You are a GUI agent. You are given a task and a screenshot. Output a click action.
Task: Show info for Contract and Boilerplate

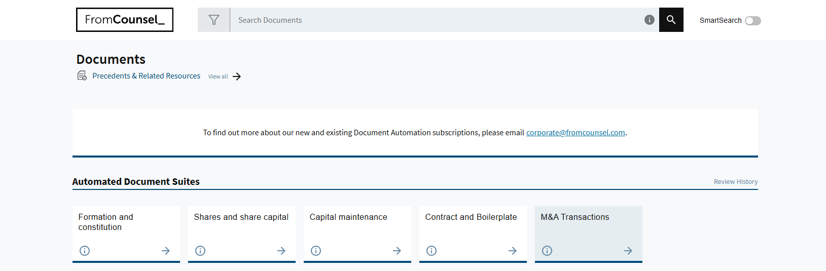[432, 251]
